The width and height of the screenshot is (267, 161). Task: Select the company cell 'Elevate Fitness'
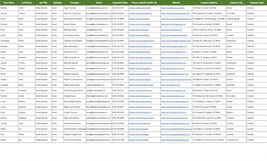pyautogui.click(x=75, y=96)
